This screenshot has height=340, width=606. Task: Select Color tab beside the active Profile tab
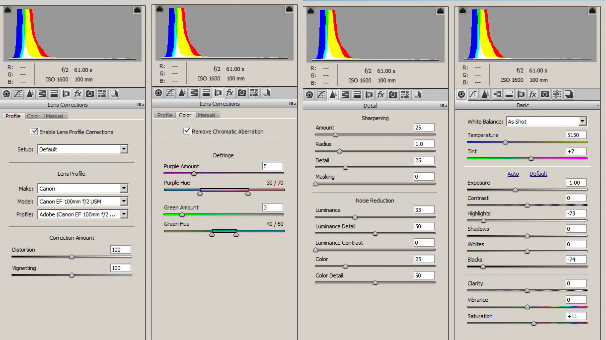[33, 116]
